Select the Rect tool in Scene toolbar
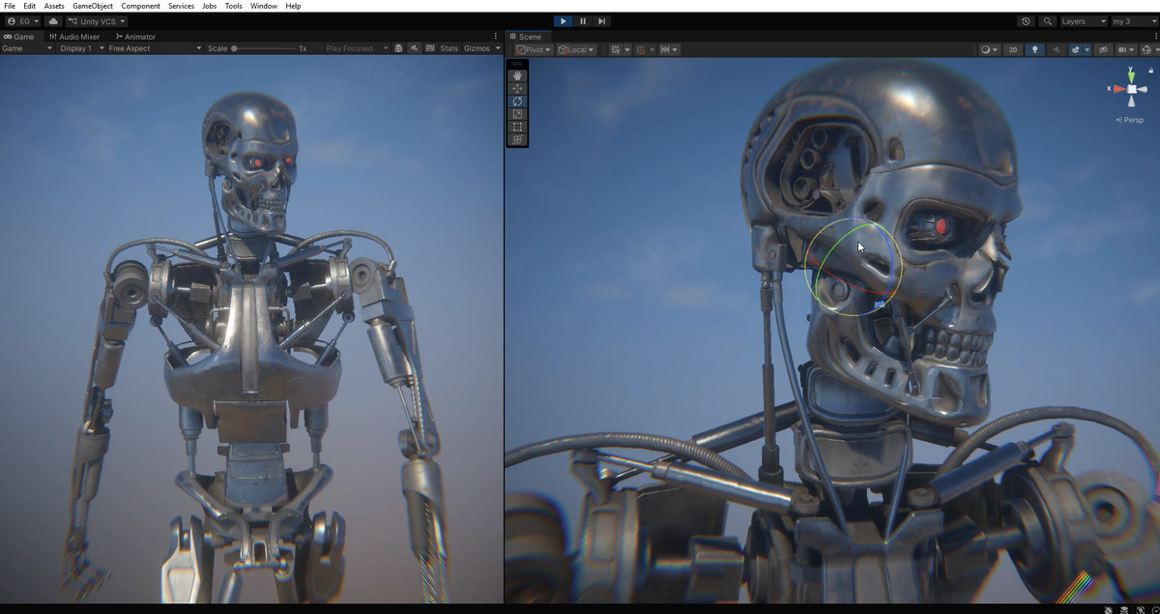Screen dimensions: 1160x614 pyautogui.click(x=517, y=127)
